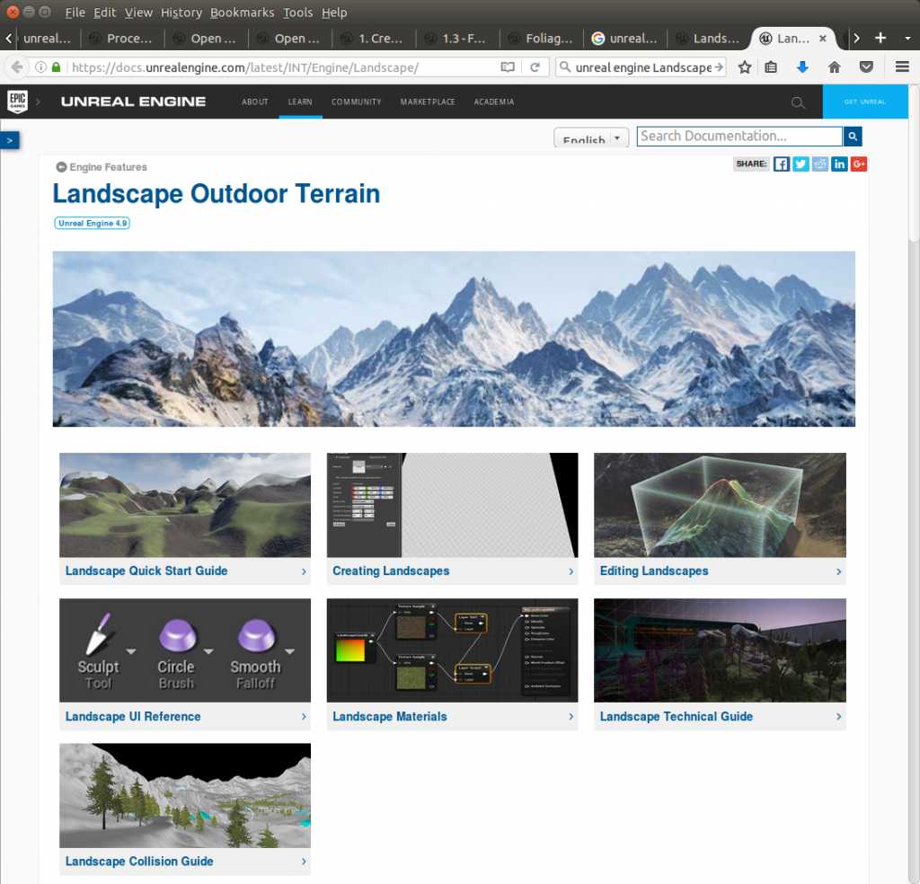Expand the blue sidebar toggle arrow
The width and height of the screenshot is (920, 884).
pos(9,141)
